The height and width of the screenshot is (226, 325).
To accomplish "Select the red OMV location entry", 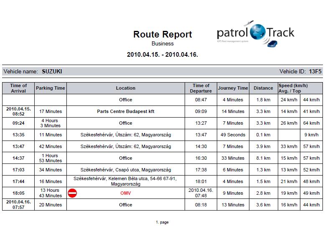I will click(125, 193).
